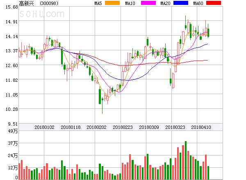Click the last green candlestick on the chart

tap(208, 31)
